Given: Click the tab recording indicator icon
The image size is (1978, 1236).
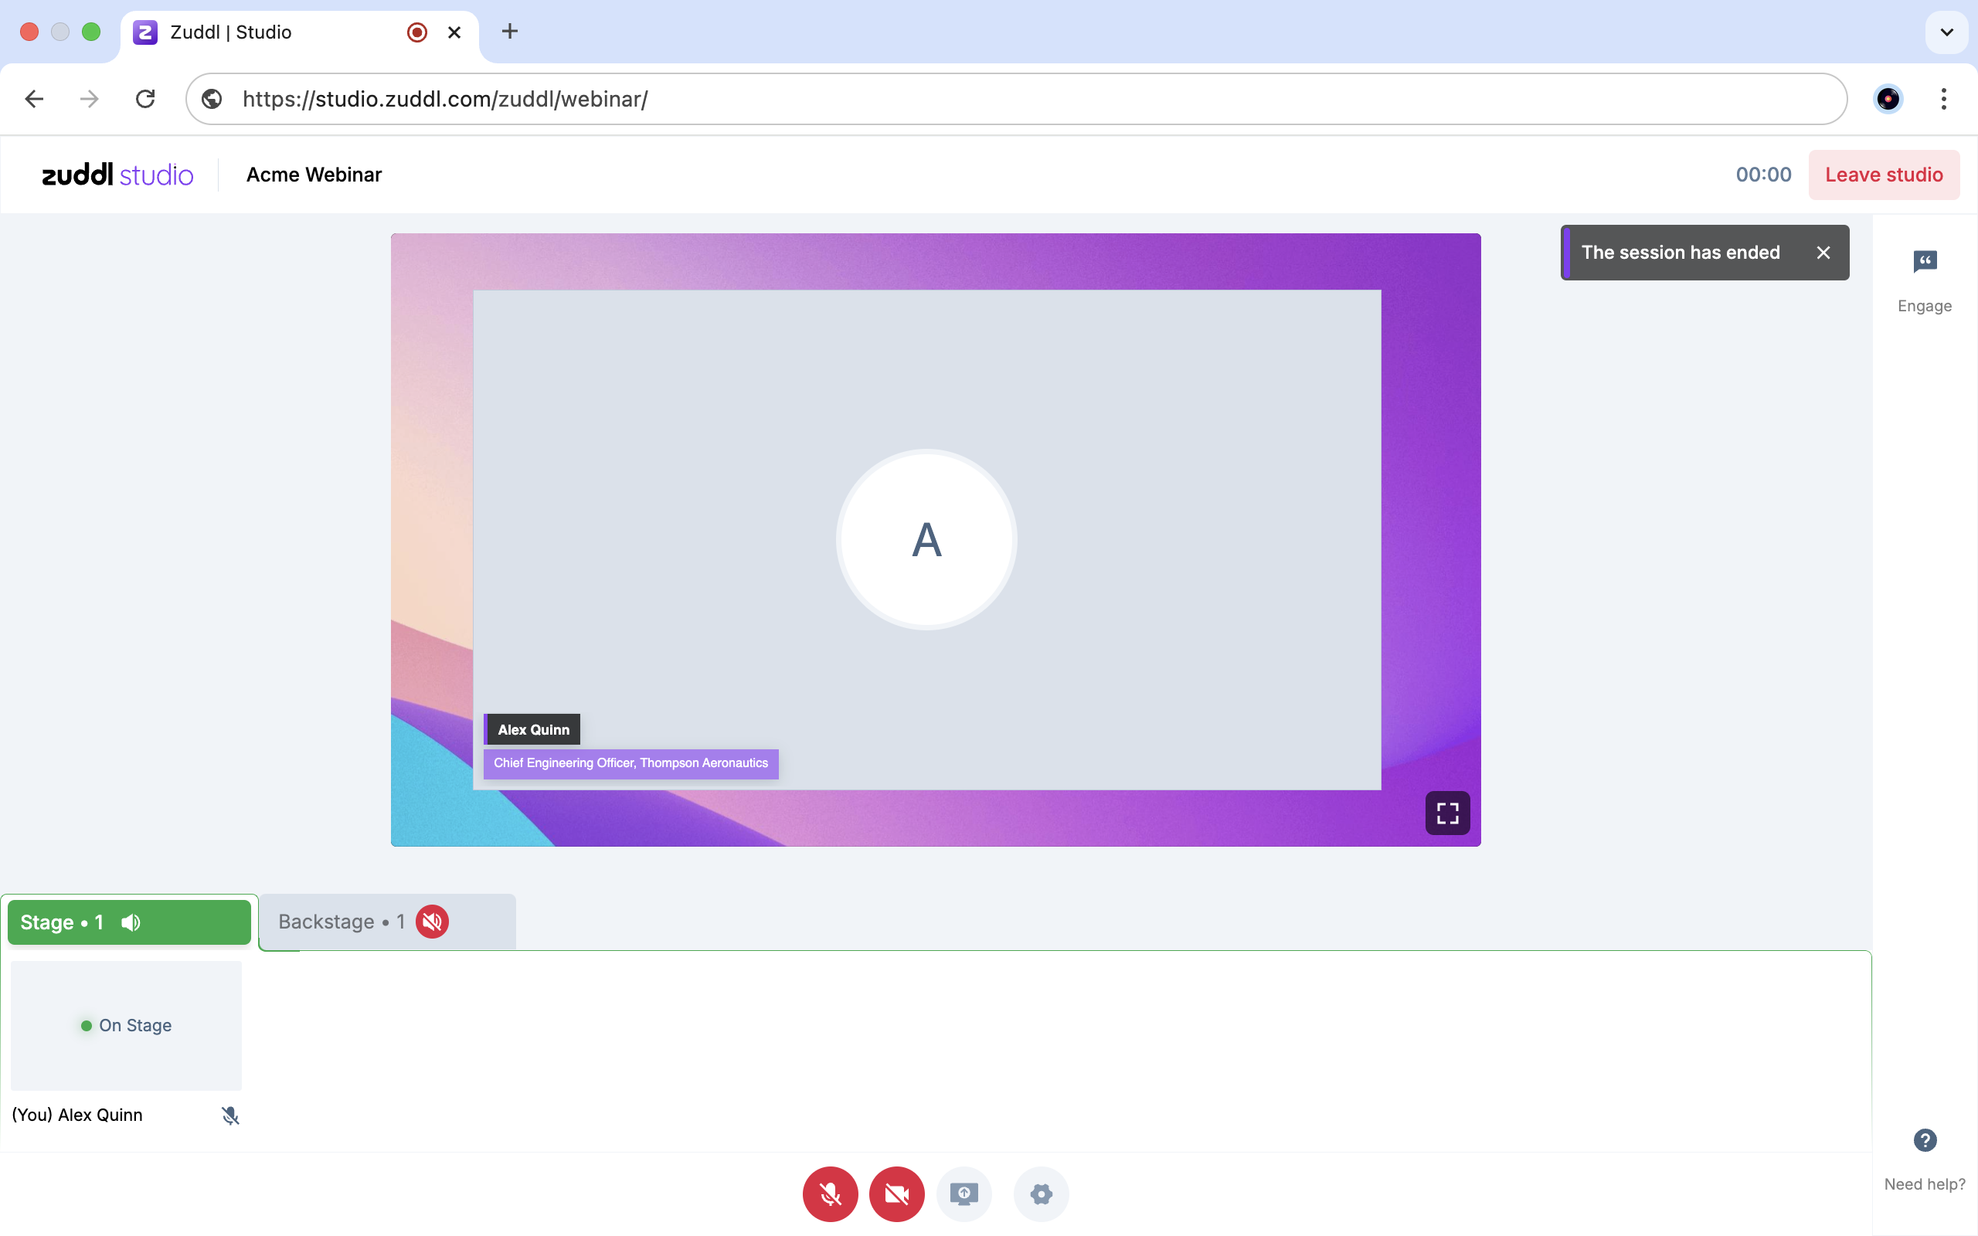Looking at the screenshot, I should [x=417, y=32].
